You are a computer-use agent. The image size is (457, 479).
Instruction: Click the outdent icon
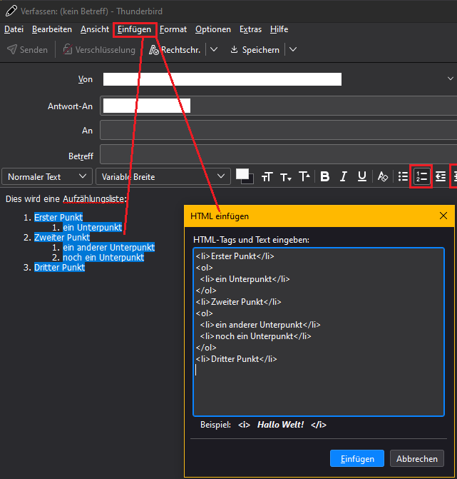(441, 176)
